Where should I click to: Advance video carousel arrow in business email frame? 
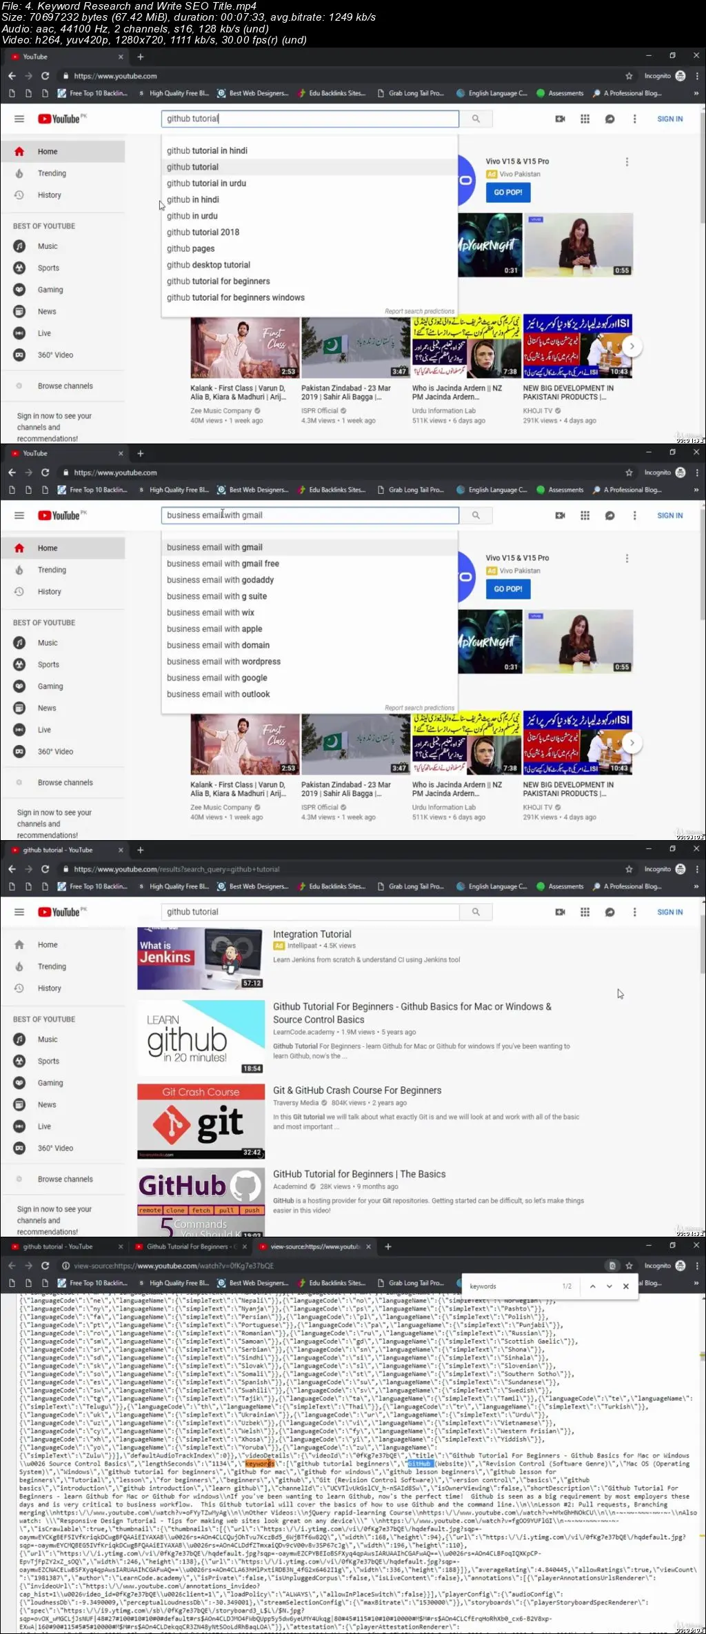[631, 743]
